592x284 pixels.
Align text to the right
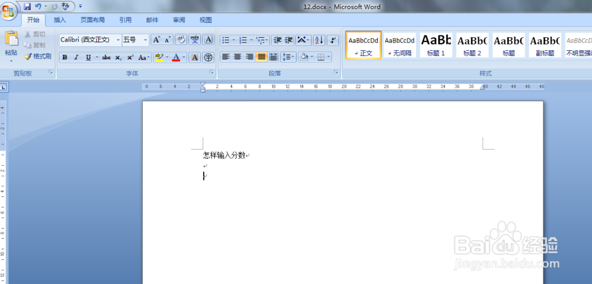pyautogui.click(x=249, y=57)
